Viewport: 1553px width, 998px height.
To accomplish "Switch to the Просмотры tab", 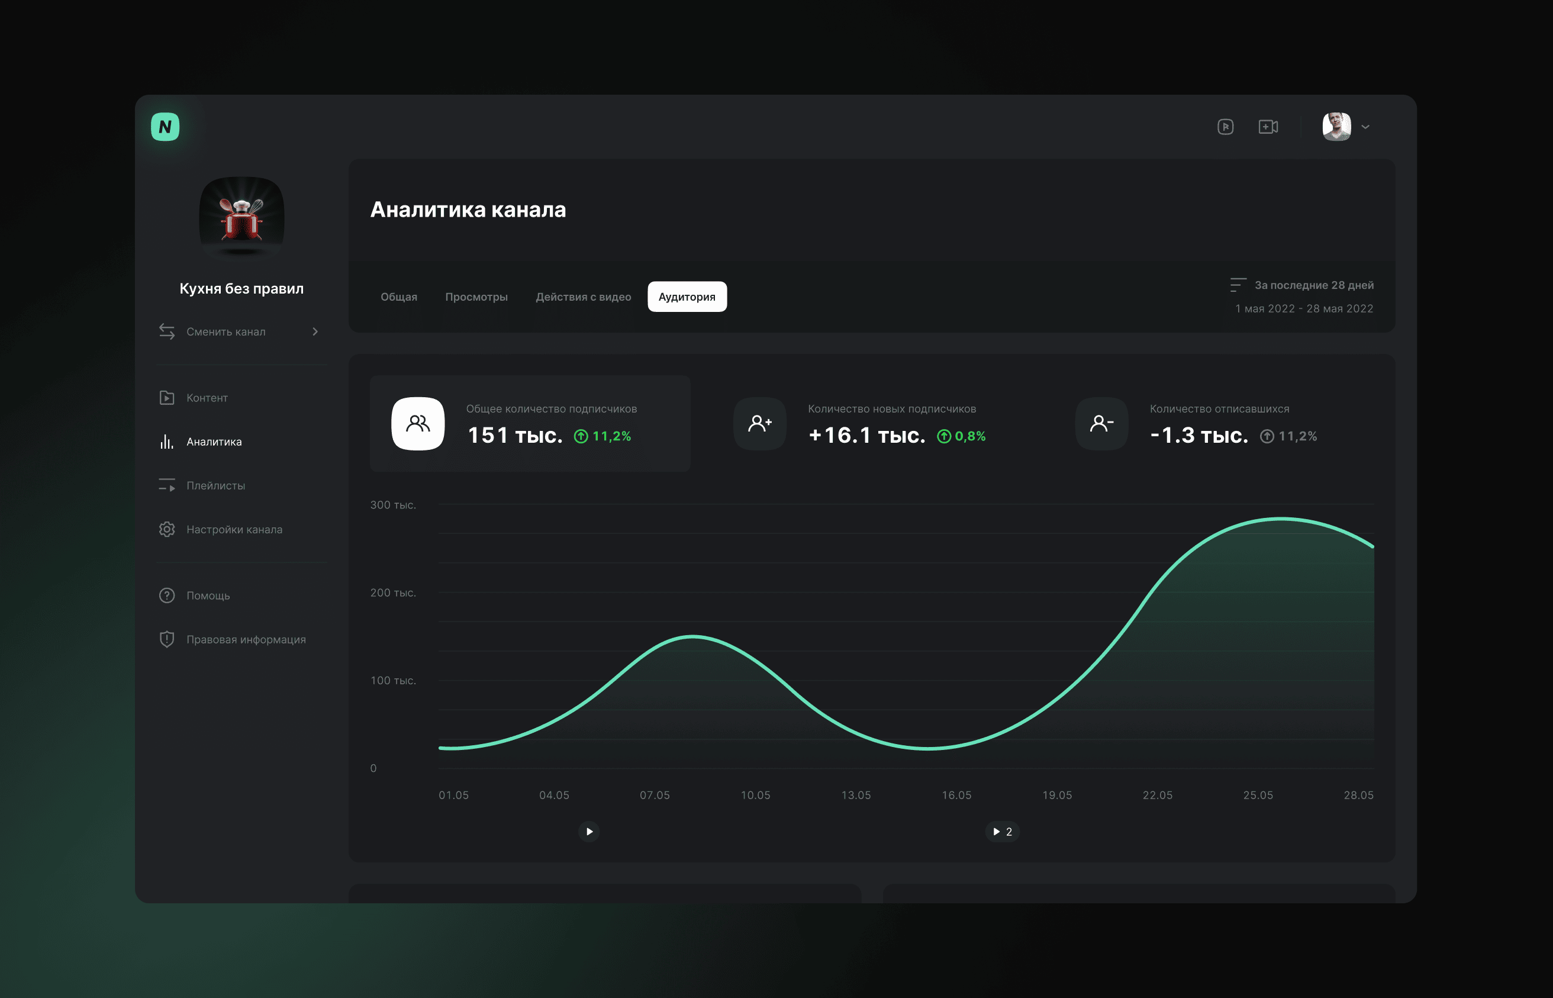I will tap(476, 297).
